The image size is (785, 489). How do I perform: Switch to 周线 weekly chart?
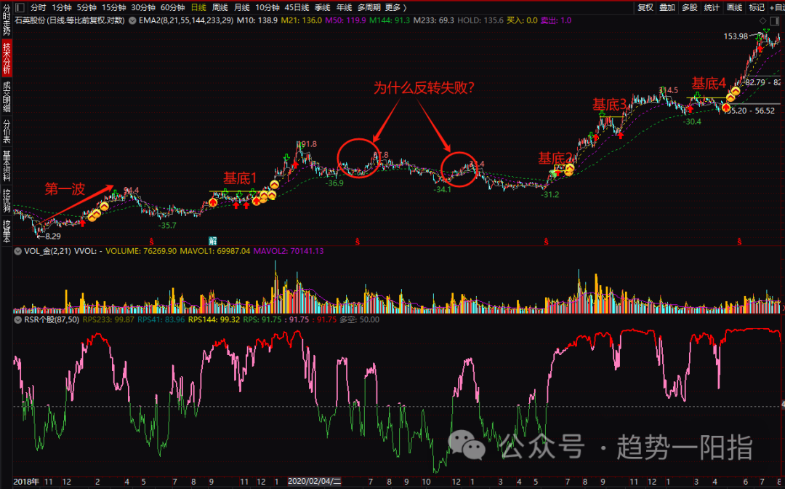[x=220, y=7]
